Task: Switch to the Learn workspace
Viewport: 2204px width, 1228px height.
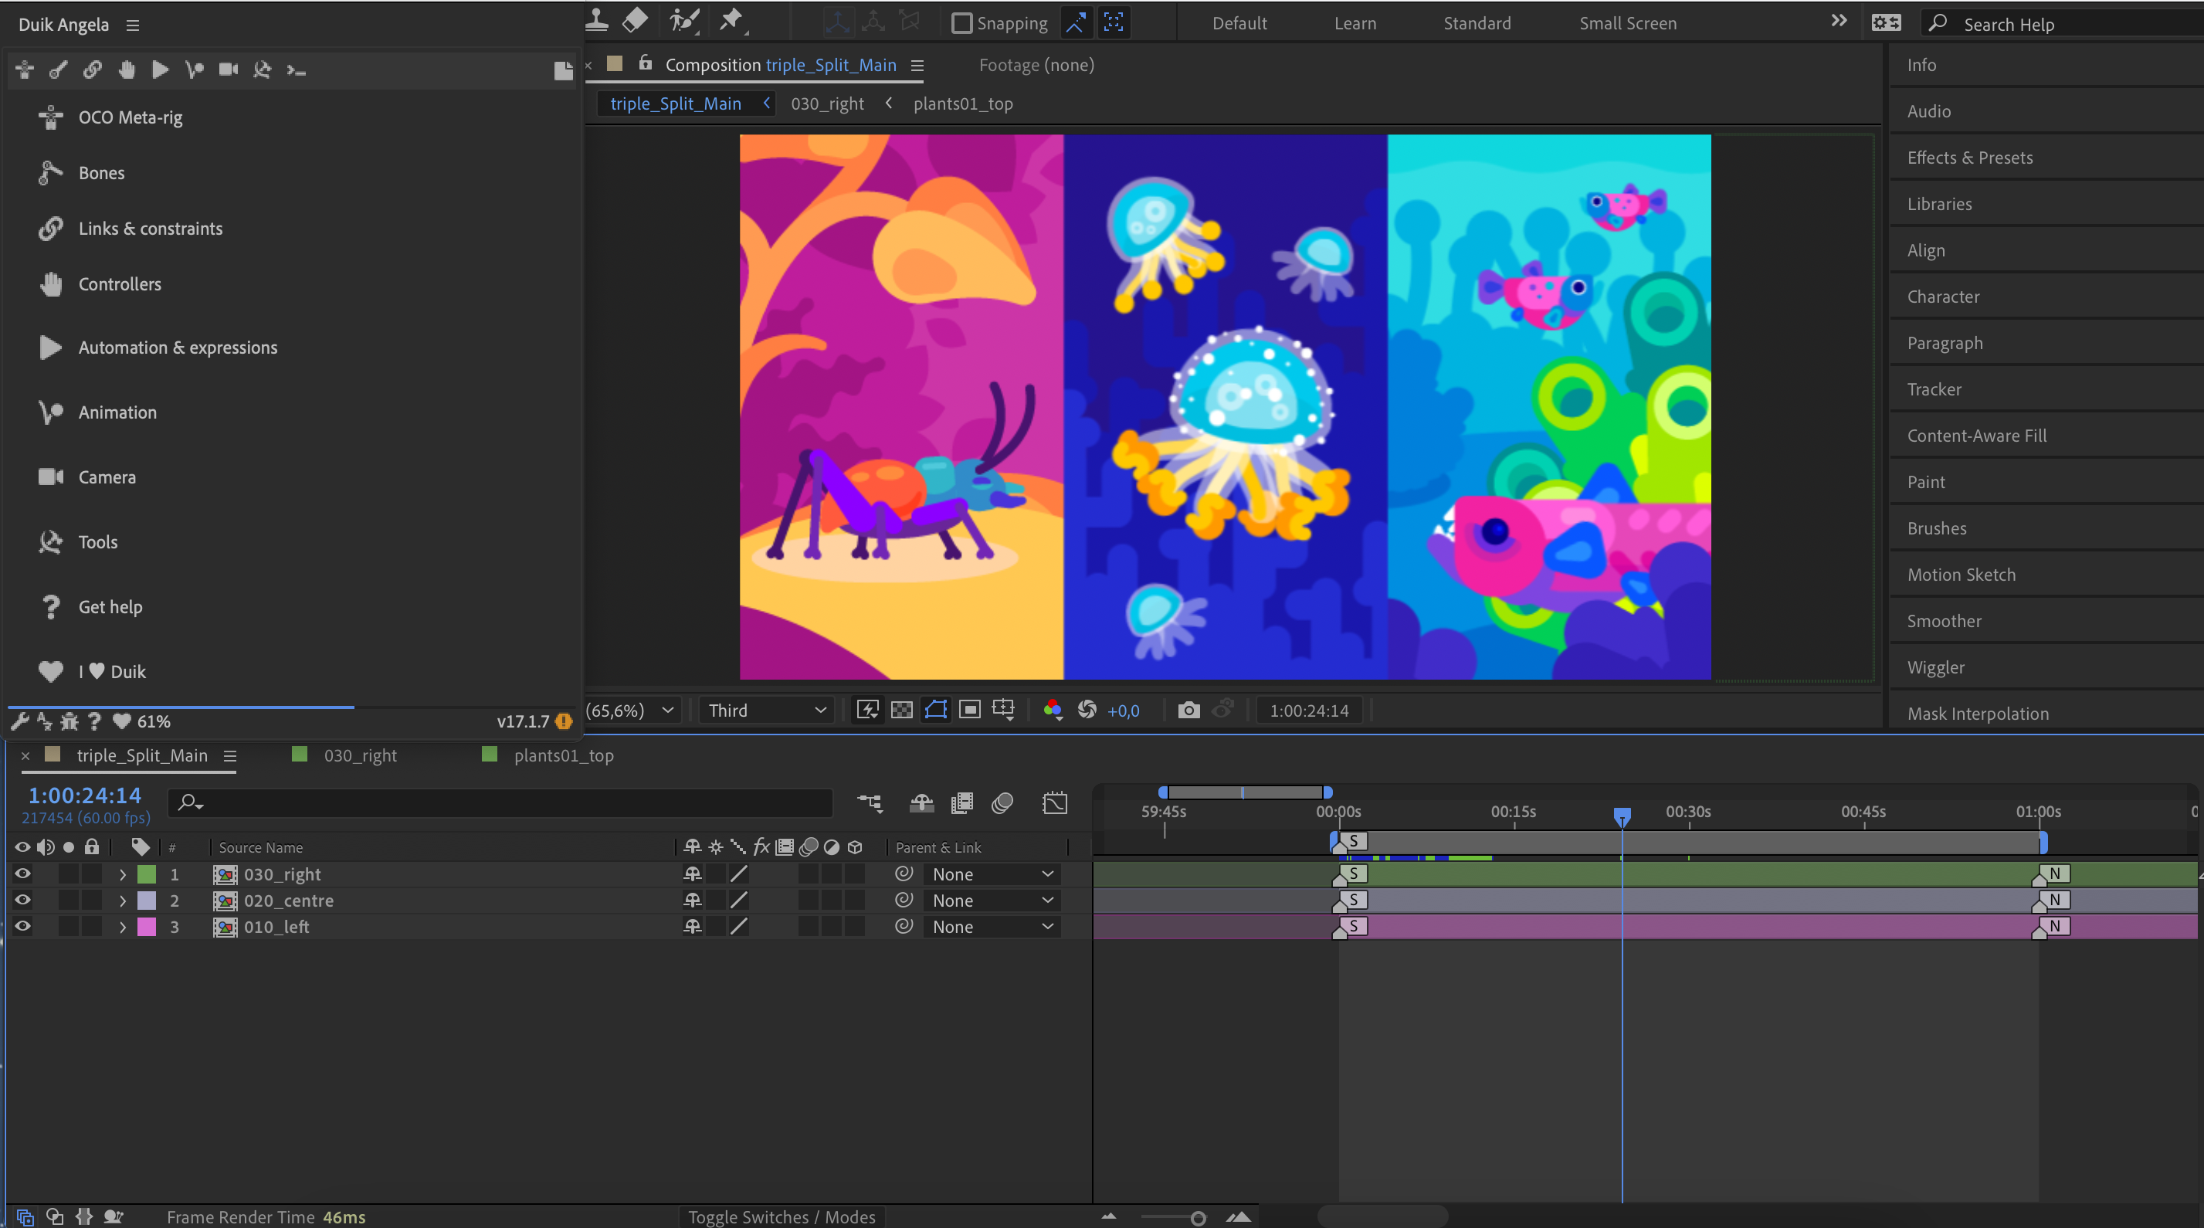Action: pyautogui.click(x=1355, y=23)
